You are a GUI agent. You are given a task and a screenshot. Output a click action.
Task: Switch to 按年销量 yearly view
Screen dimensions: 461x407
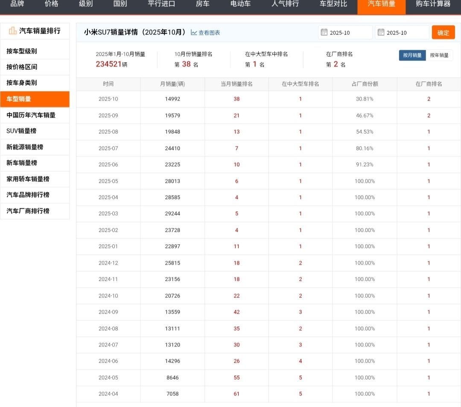coord(439,55)
